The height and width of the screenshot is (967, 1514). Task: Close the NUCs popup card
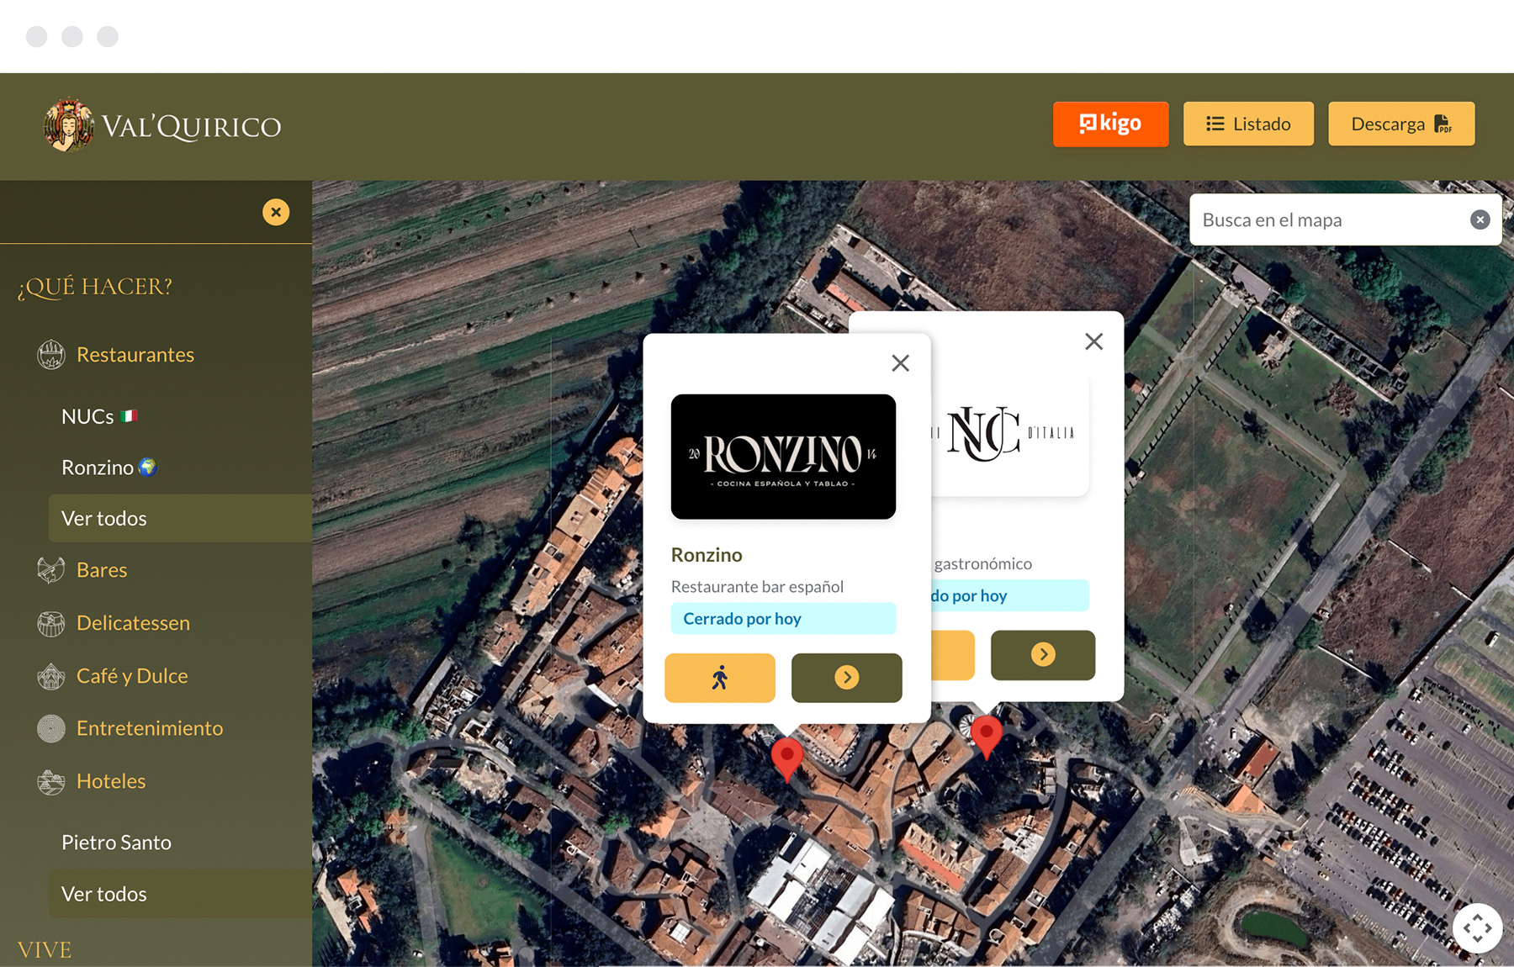pos(1093,341)
